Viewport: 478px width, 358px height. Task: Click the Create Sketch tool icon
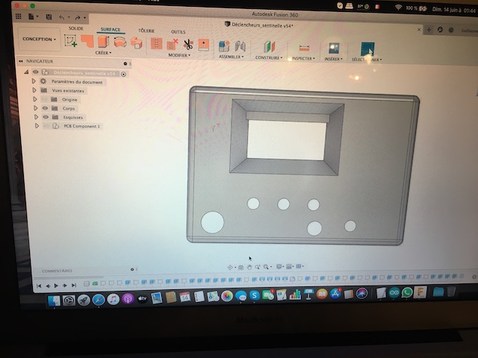pyautogui.click(x=71, y=41)
